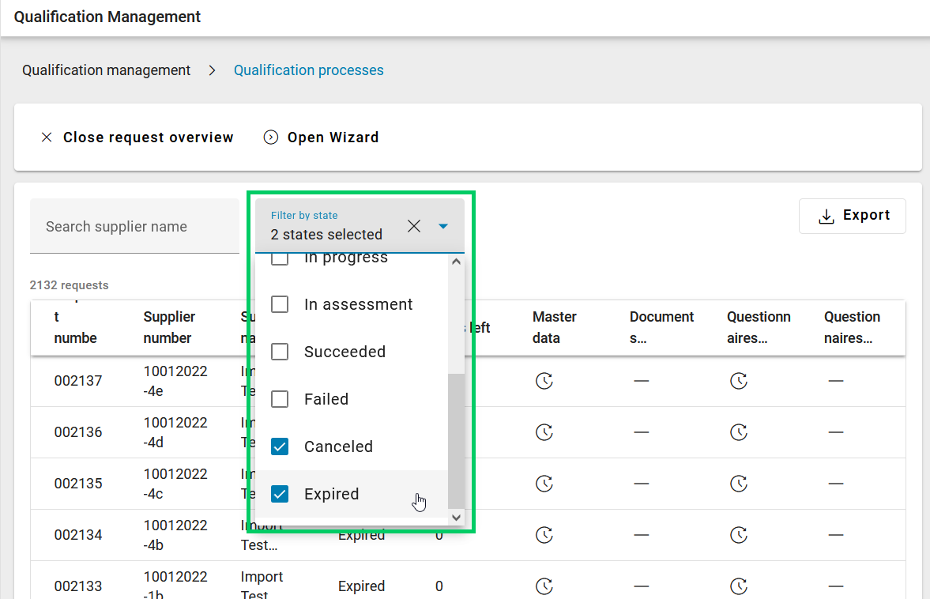The width and height of the screenshot is (930, 599).
Task: Collapse the Filter by state dropdown arrow
Action: (443, 227)
